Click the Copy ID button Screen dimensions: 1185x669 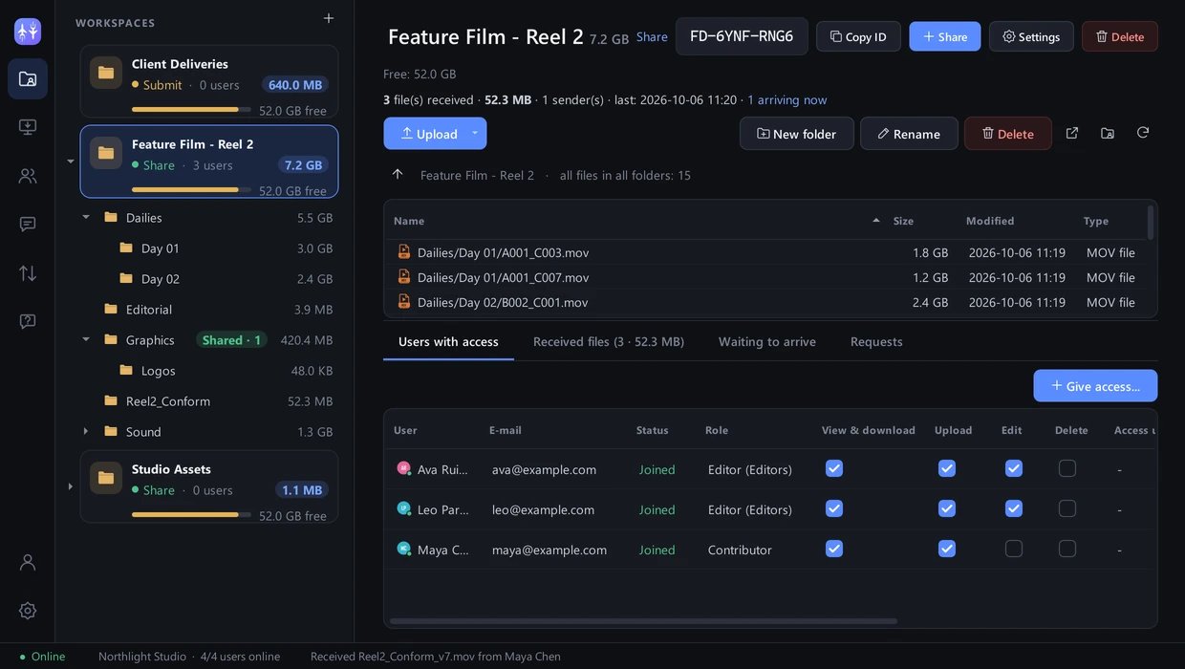(x=858, y=36)
